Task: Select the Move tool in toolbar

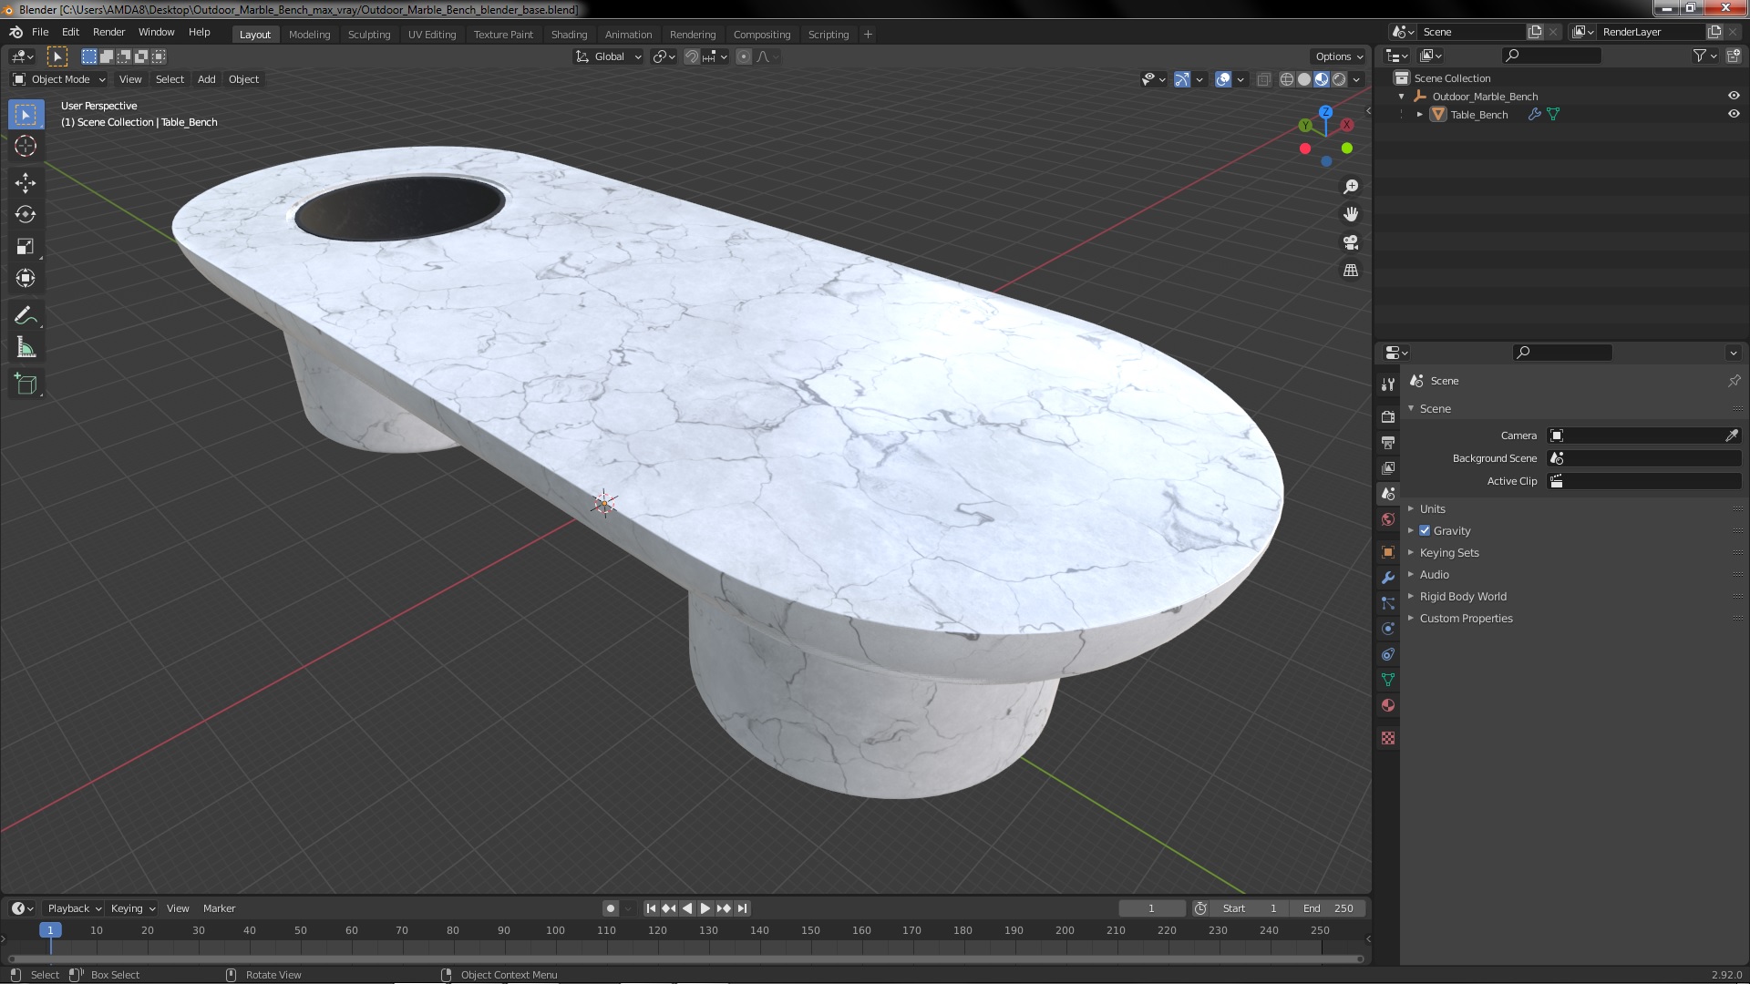Action: pyautogui.click(x=26, y=182)
